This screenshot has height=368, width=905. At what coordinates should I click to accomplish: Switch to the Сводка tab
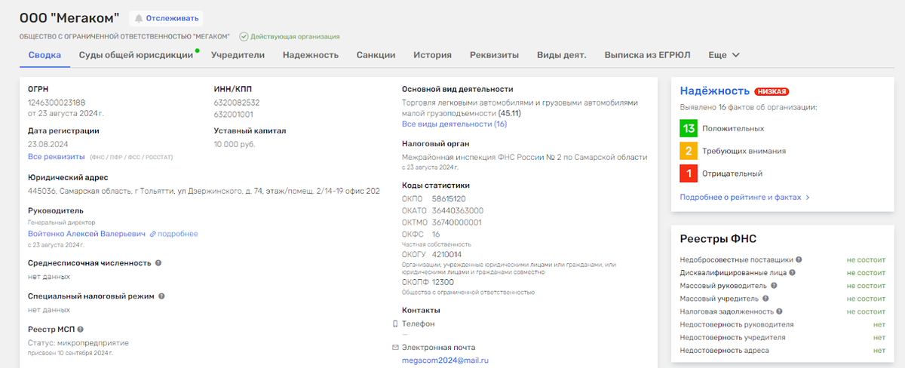pyautogui.click(x=44, y=55)
